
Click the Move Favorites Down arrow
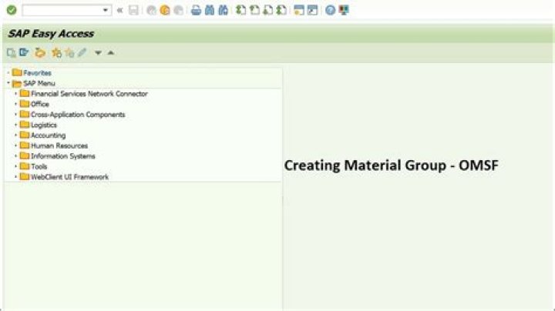[98, 53]
